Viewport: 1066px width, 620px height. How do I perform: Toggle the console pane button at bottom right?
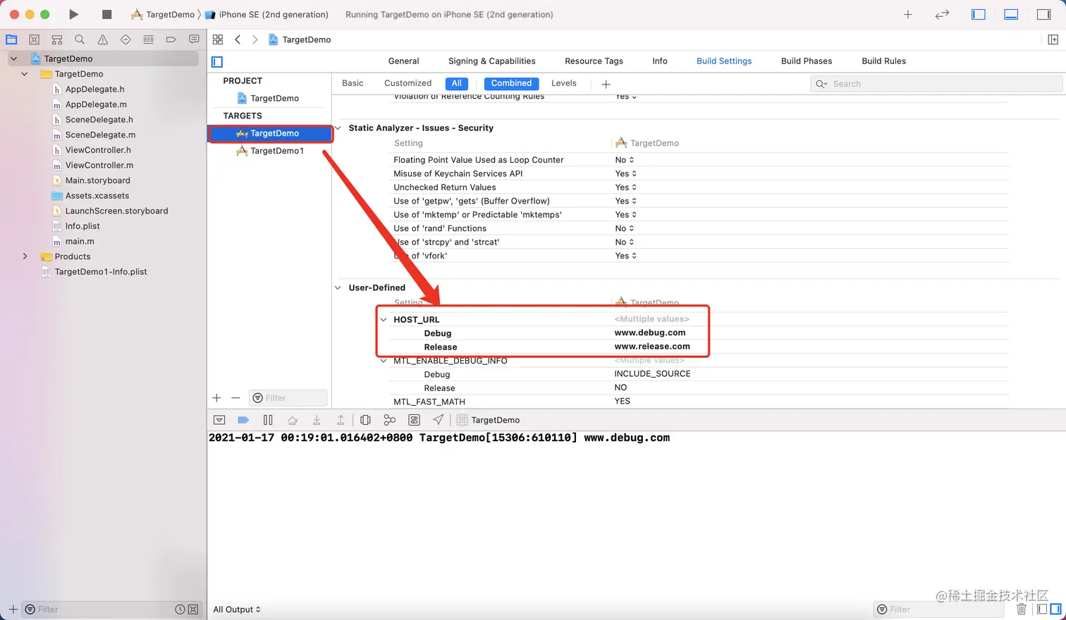tap(1055, 609)
